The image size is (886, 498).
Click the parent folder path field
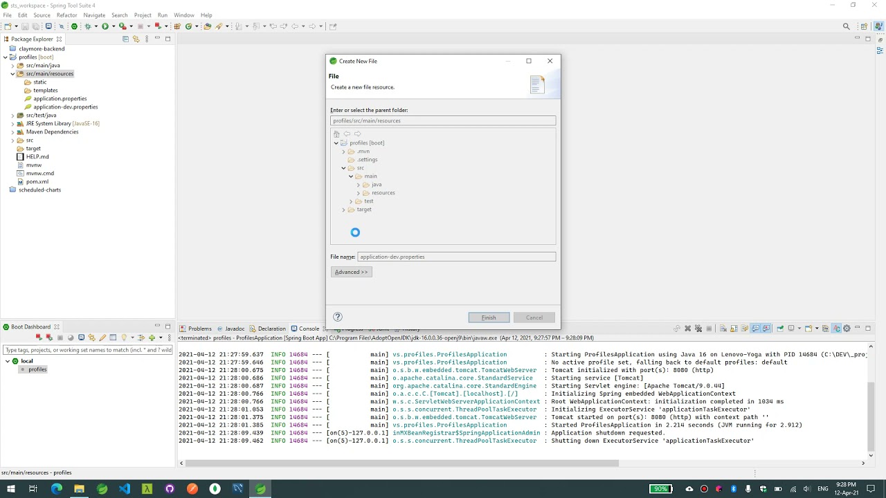(443, 120)
